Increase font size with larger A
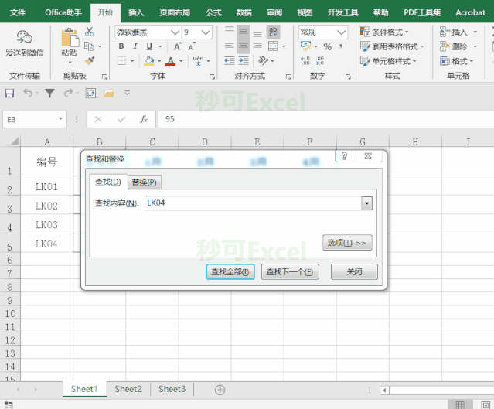 (177, 46)
